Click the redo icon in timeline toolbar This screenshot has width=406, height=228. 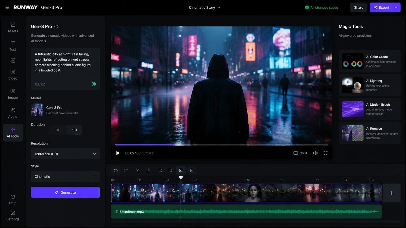(x=126, y=170)
